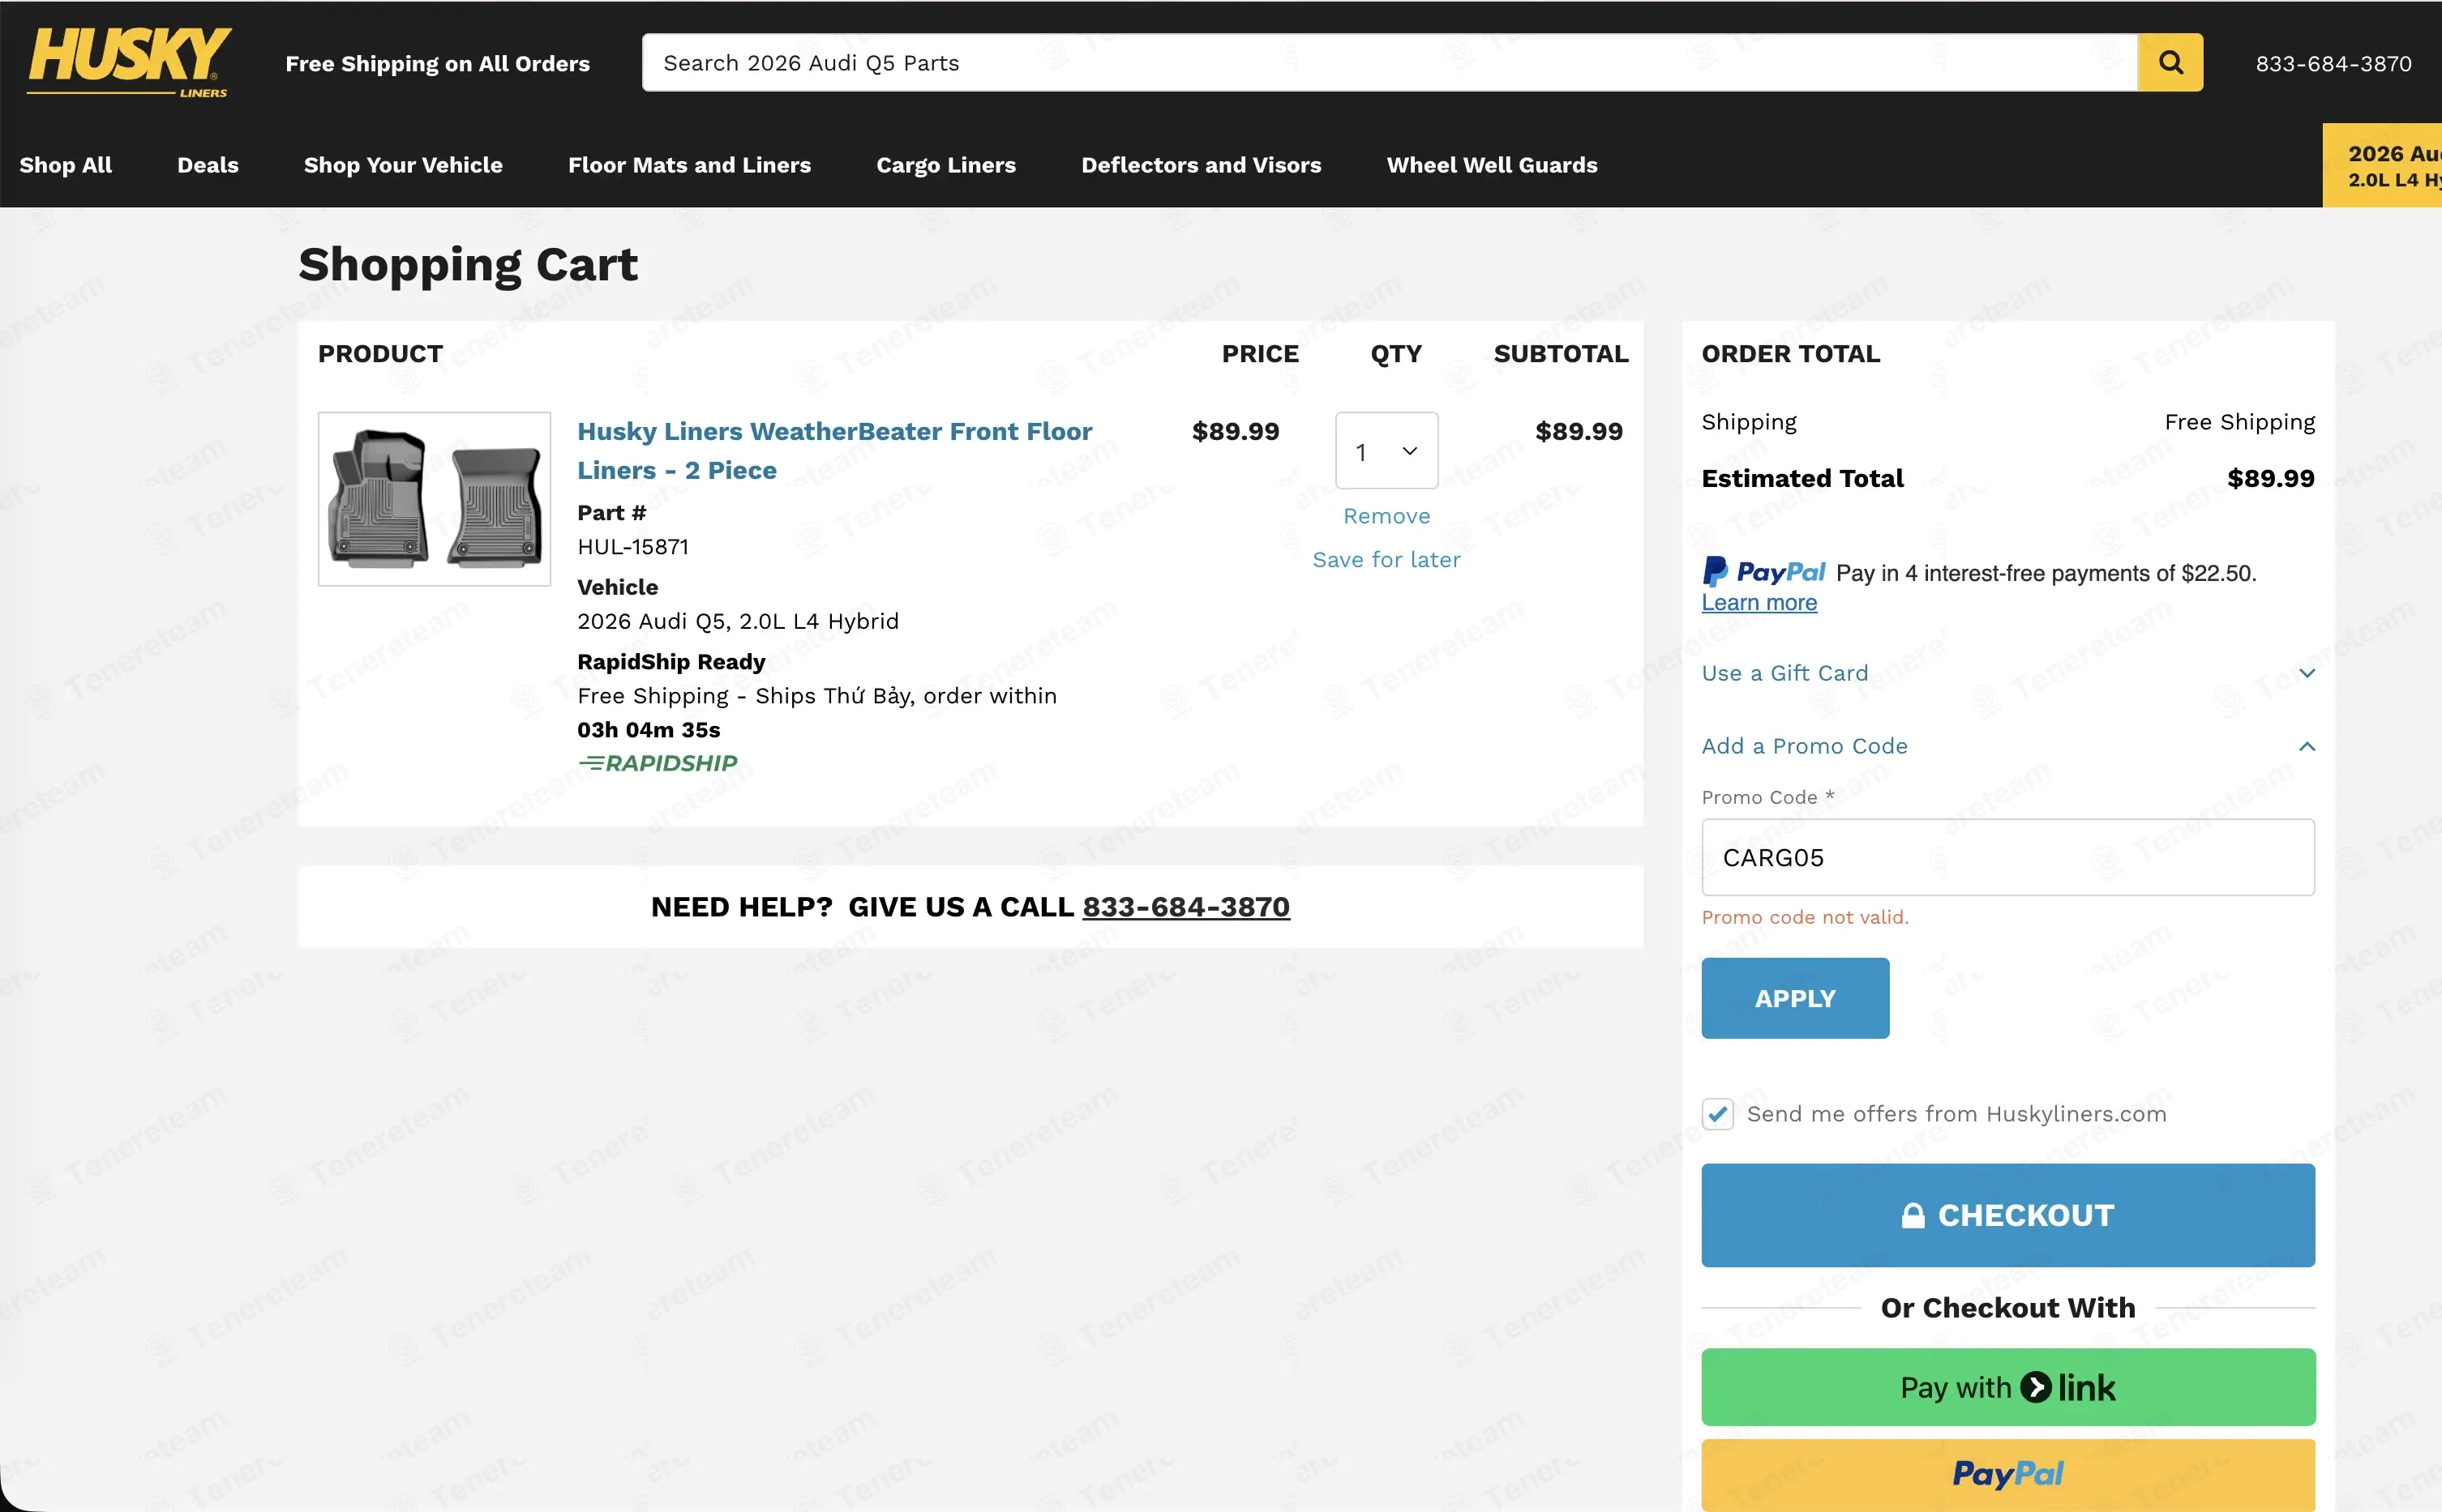This screenshot has height=1512, width=2442.
Task: Click the Promo Code input field
Action: (x=2007, y=857)
